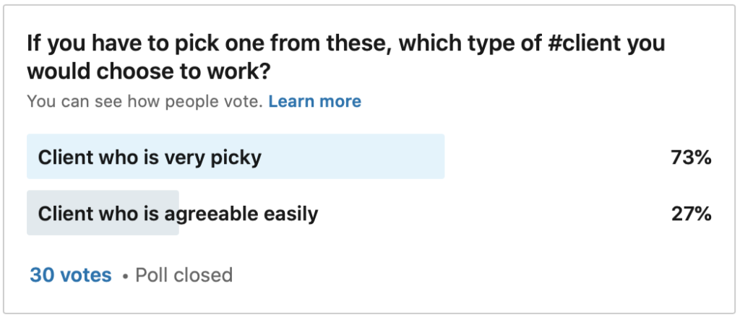Click the "Poll closed" status label
The width and height of the screenshot is (740, 317).
tap(184, 275)
